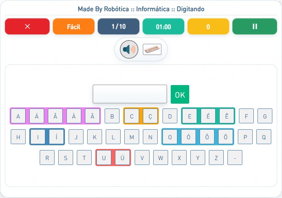This screenshot has width=282, height=198.
Task: Select accented key Õ
Action: point(226,137)
